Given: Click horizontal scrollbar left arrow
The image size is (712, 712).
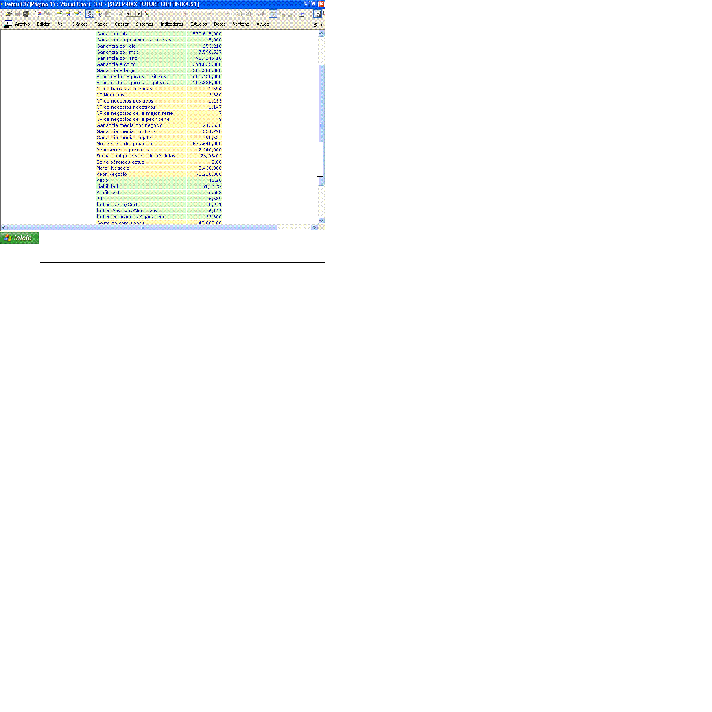Looking at the screenshot, I should (4, 227).
